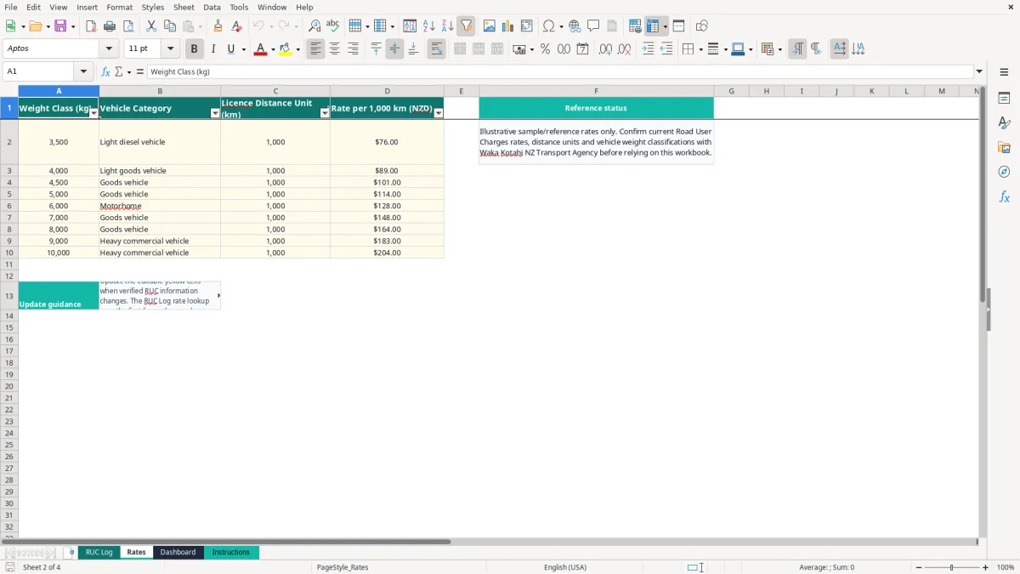Open the Font Name dropdown
Viewport: 1020px width, 574px height.
pyautogui.click(x=109, y=49)
